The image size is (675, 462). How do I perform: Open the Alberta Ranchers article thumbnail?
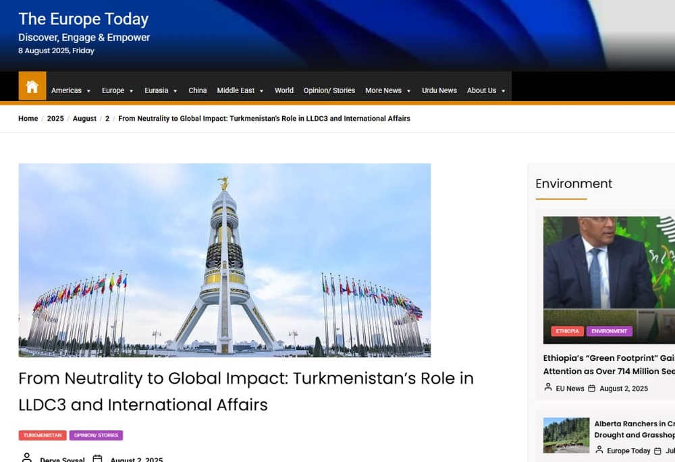566,435
